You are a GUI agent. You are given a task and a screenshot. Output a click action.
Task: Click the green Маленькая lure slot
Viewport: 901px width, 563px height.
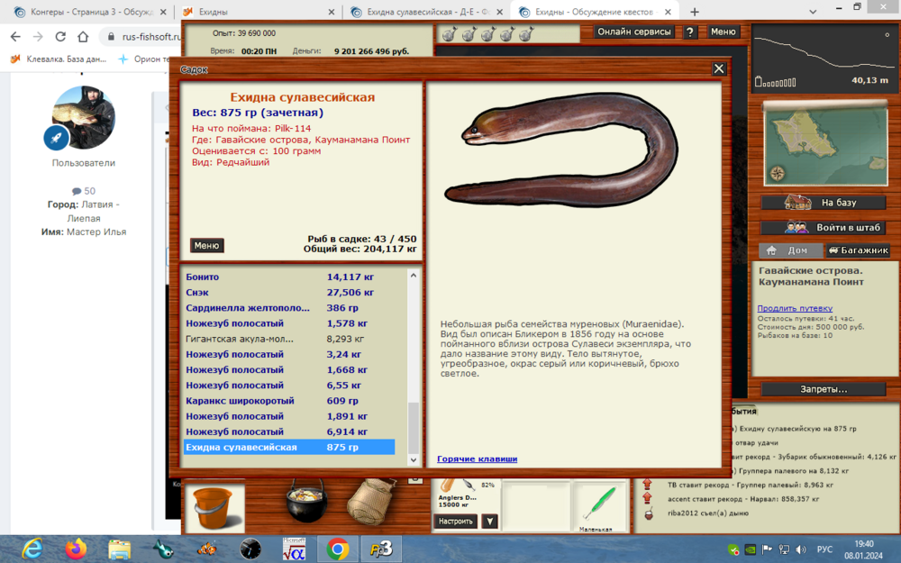tap(600, 506)
